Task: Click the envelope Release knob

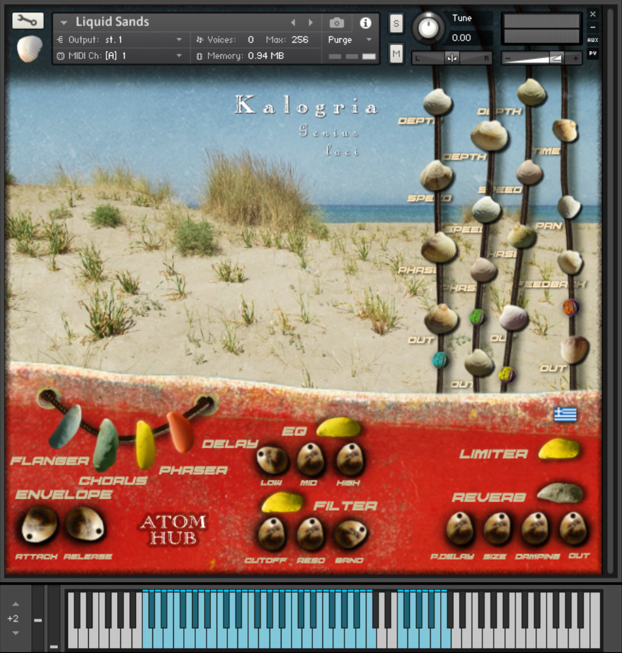Action: coord(86,524)
